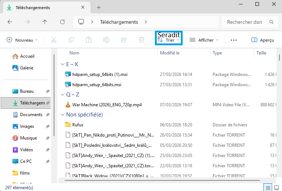
Task: Click the pin icon next to Musique
Action: coord(47,138)
